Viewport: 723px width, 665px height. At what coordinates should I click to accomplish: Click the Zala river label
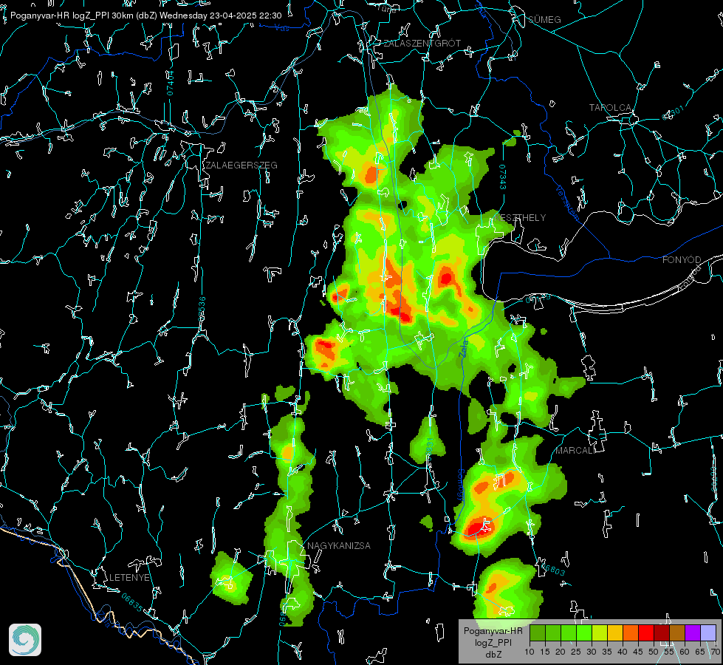tap(463, 348)
